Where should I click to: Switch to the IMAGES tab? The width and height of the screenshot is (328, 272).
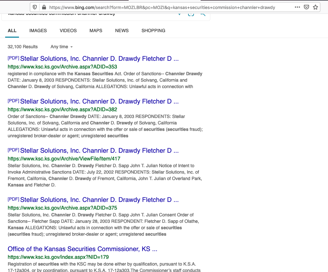point(38,31)
